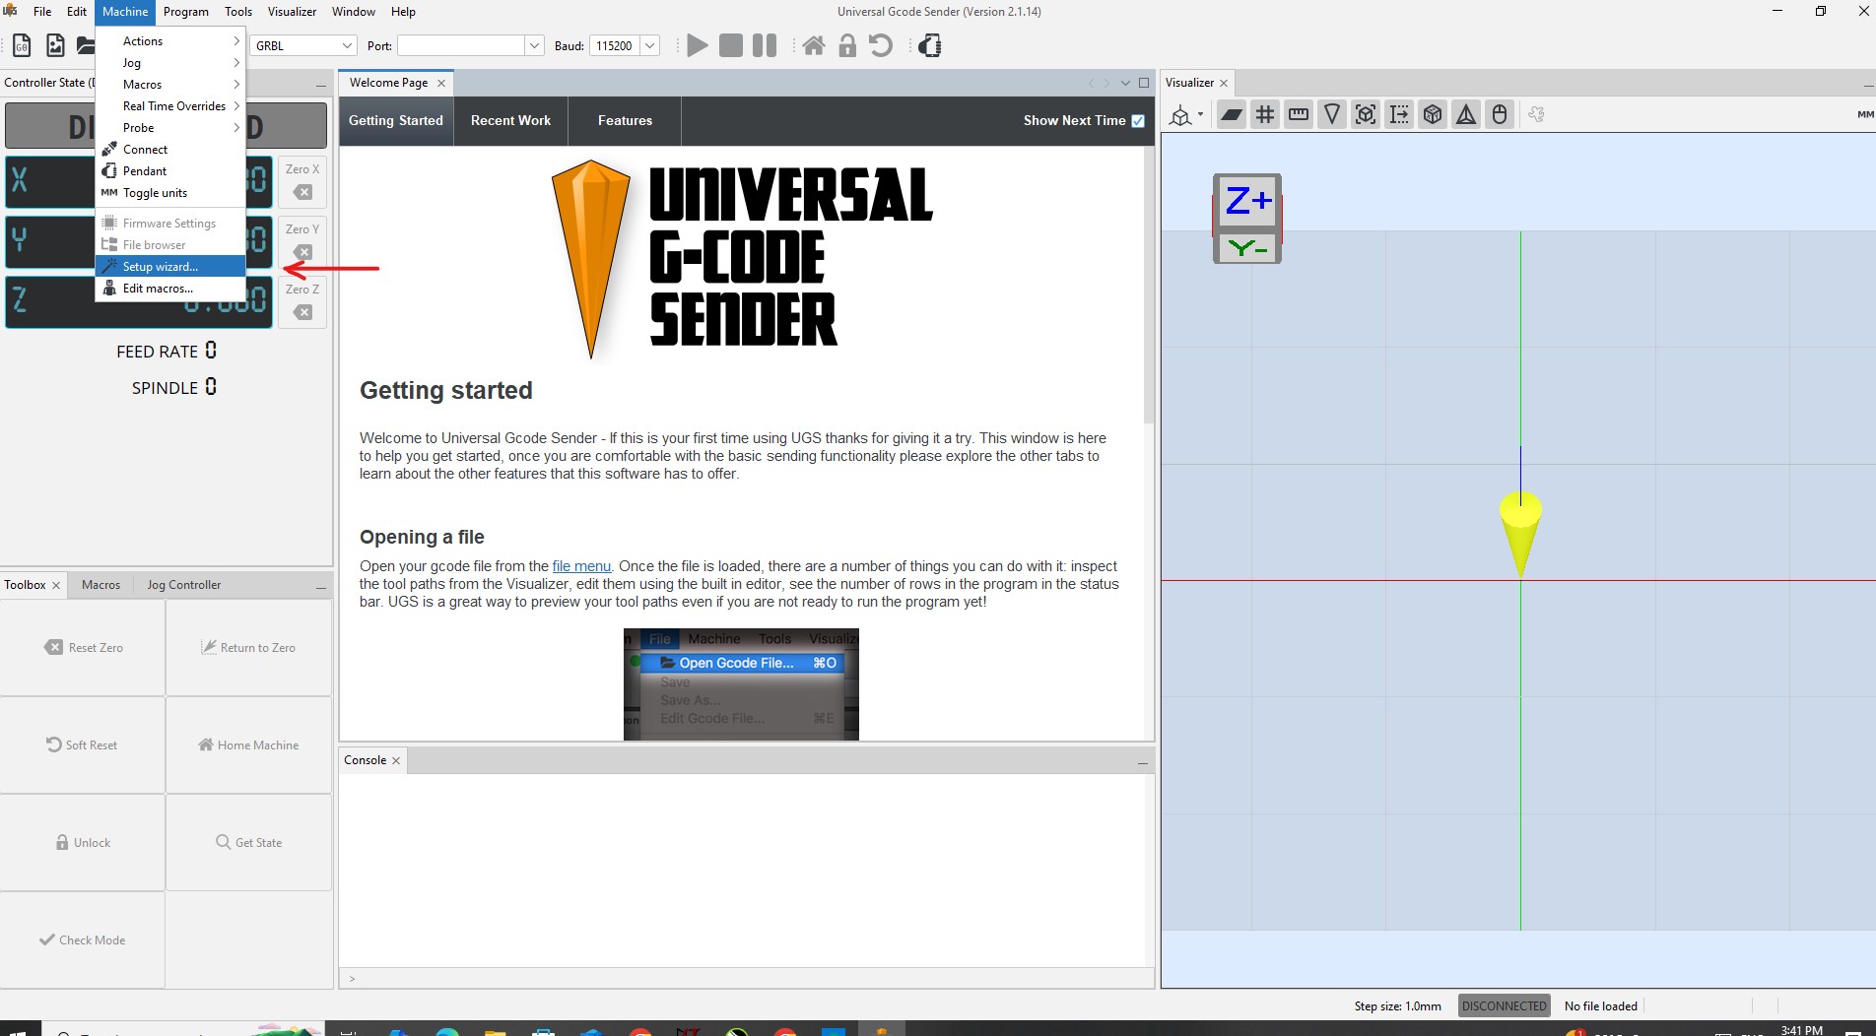1876x1036 pixels.
Task: Open the visualizer view preset cube dropdown
Action: point(1186,115)
